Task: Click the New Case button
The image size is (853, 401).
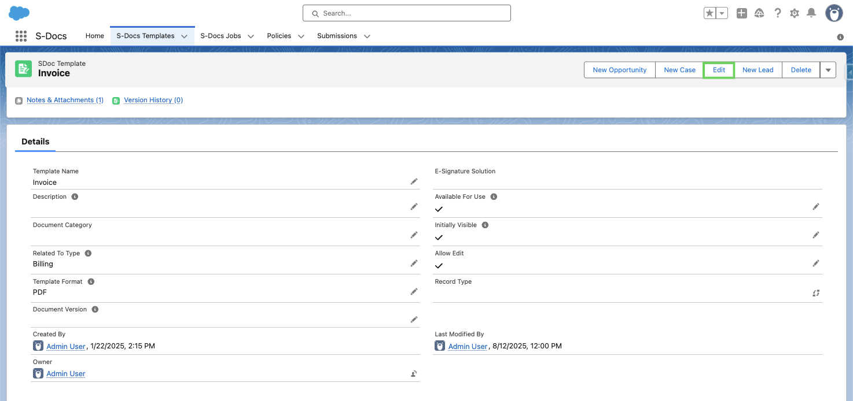Action: (680, 70)
